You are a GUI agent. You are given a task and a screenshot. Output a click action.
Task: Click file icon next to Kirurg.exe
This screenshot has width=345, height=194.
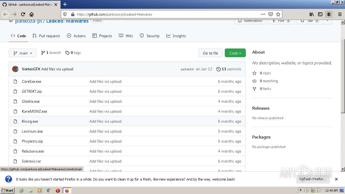15,121
